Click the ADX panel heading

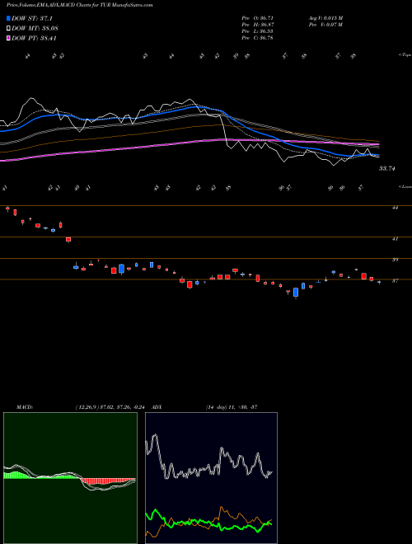(x=157, y=407)
